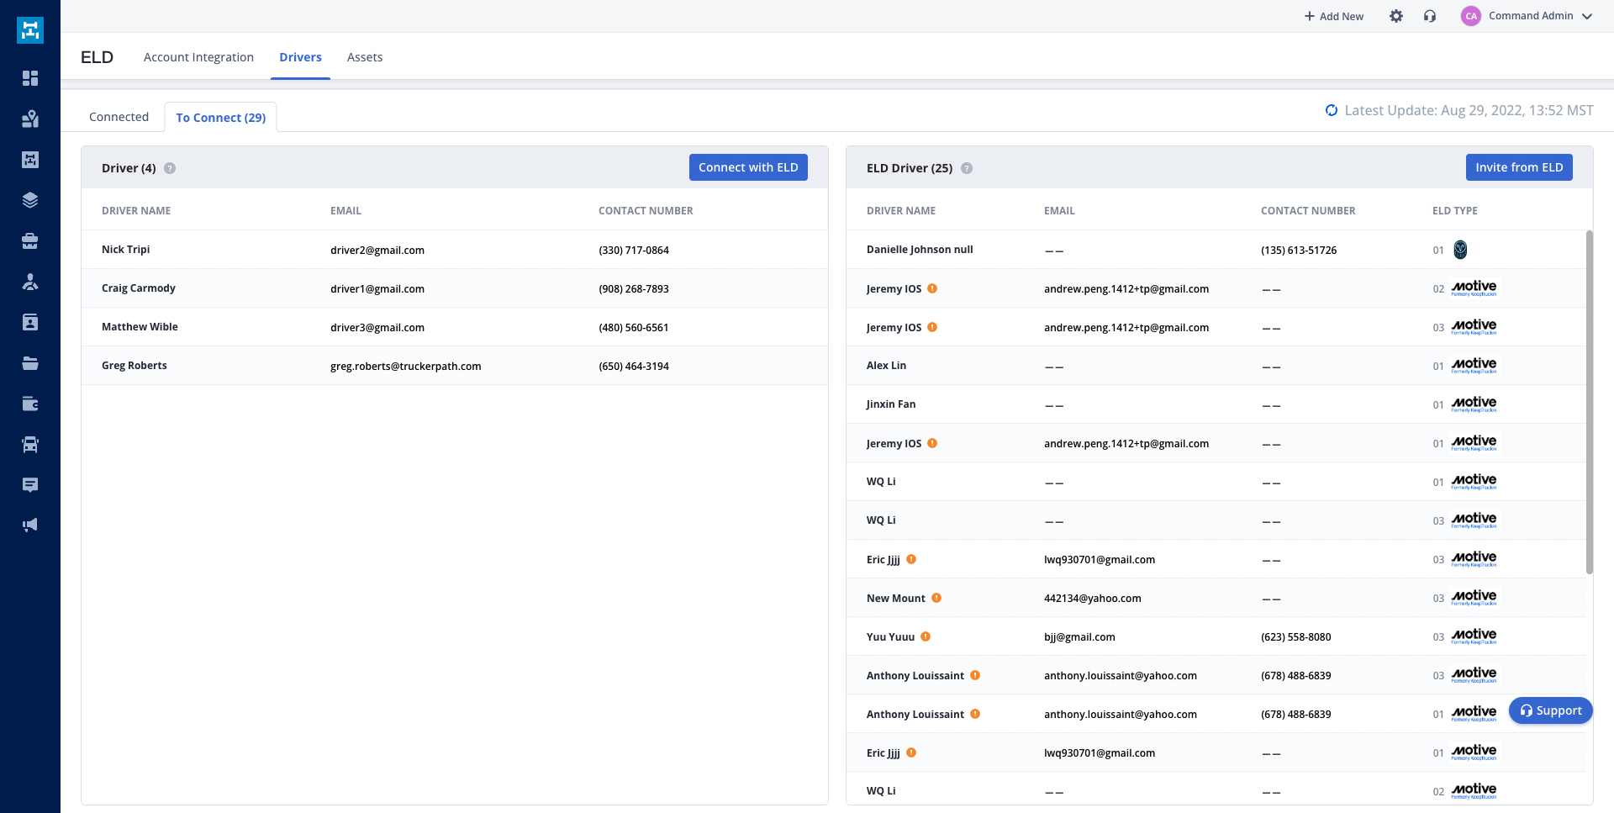The width and height of the screenshot is (1614, 813).
Task: Click the Invite from ELD button
Action: (x=1519, y=167)
